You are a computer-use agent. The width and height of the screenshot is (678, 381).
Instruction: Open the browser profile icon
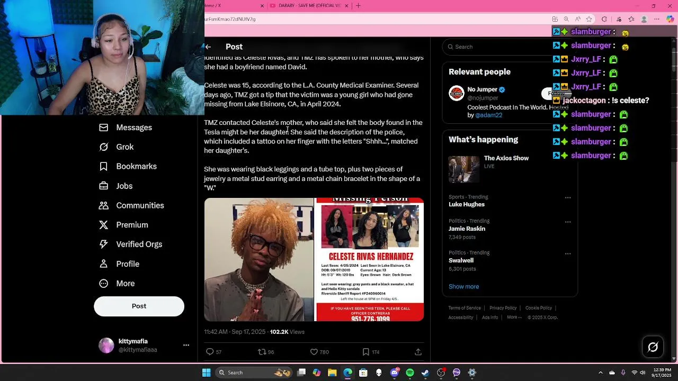(644, 19)
